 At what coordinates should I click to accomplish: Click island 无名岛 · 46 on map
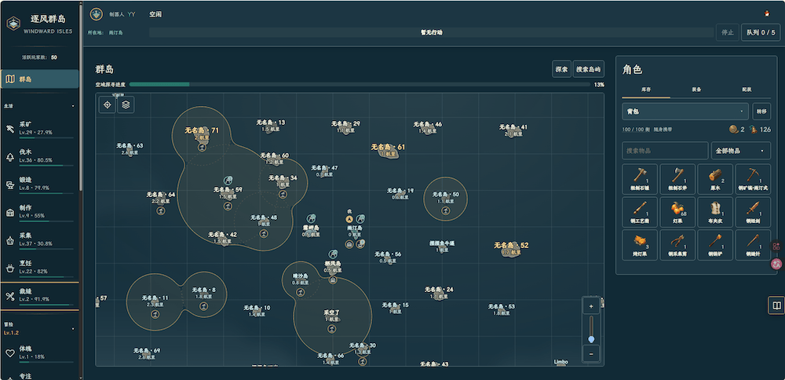pyautogui.click(x=428, y=127)
